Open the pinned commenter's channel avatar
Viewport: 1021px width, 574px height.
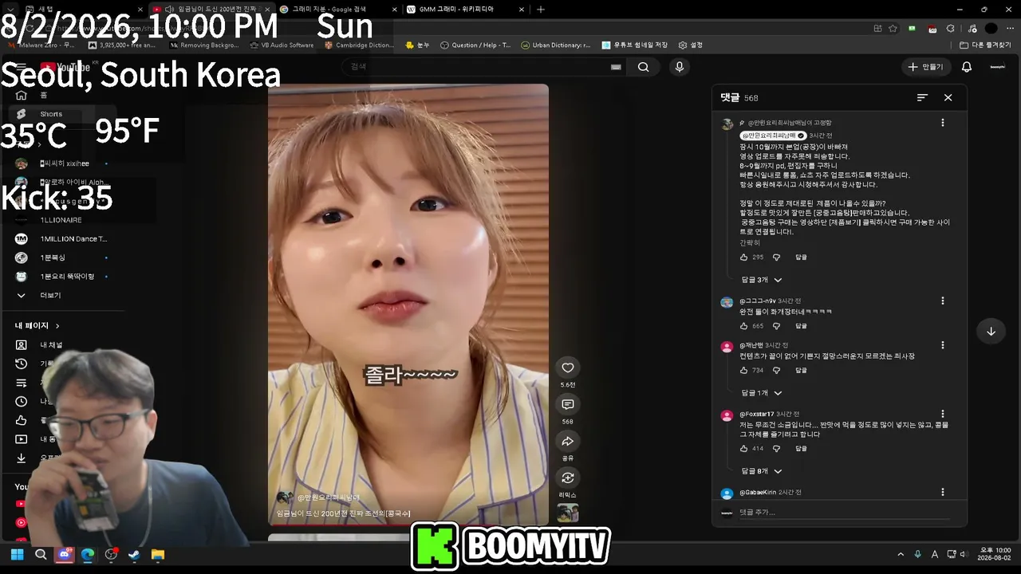[x=727, y=124]
